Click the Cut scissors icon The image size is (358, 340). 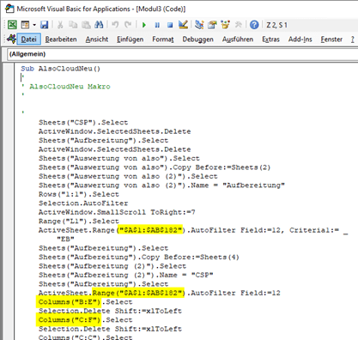(60, 25)
